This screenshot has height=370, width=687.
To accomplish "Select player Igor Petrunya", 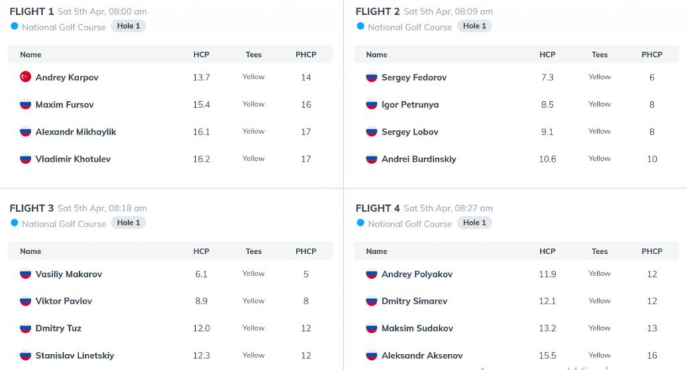I will click(x=410, y=105).
